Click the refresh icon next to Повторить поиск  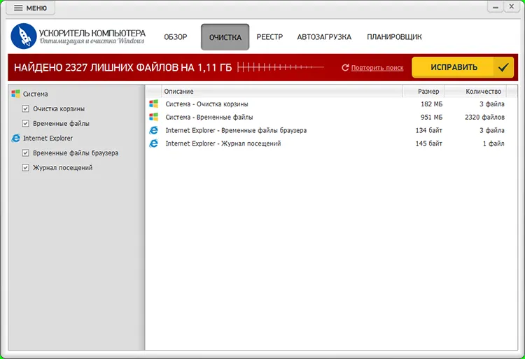[x=345, y=68]
